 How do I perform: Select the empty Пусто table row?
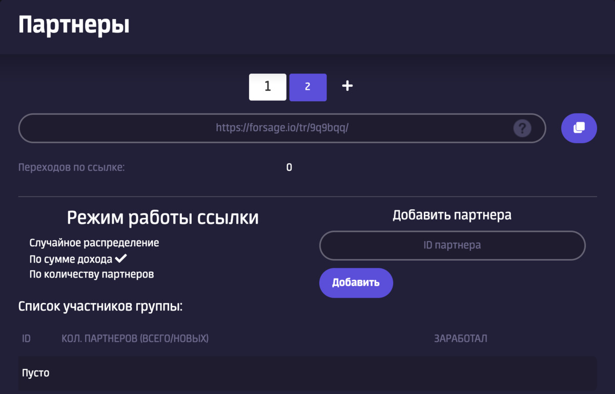(x=307, y=373)
